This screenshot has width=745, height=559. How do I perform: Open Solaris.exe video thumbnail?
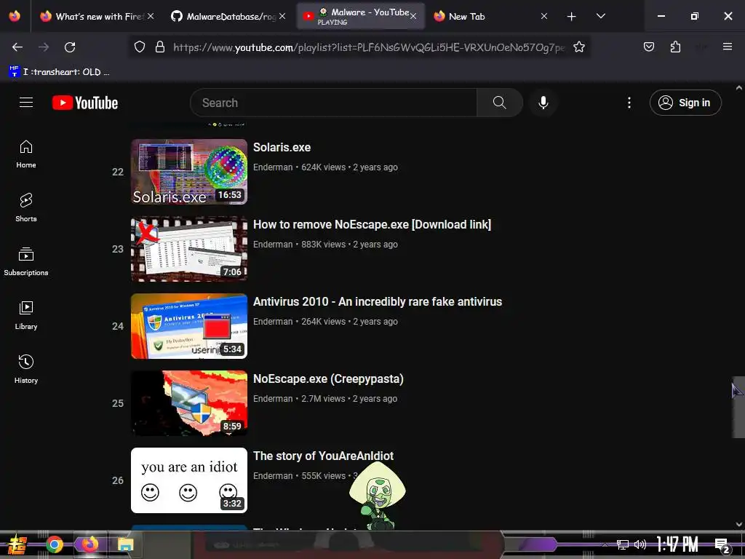(189, 172)
